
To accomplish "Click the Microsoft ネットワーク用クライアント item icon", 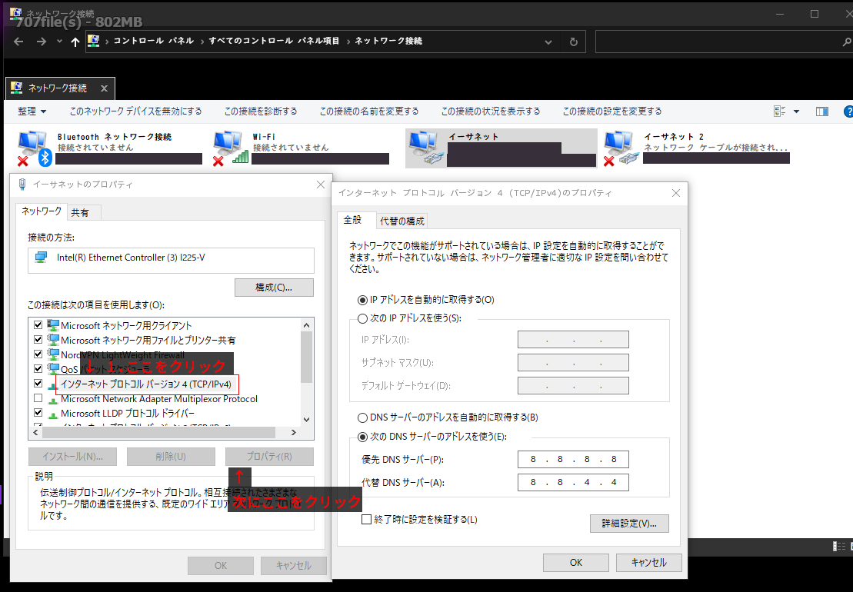I will [53, 326].
